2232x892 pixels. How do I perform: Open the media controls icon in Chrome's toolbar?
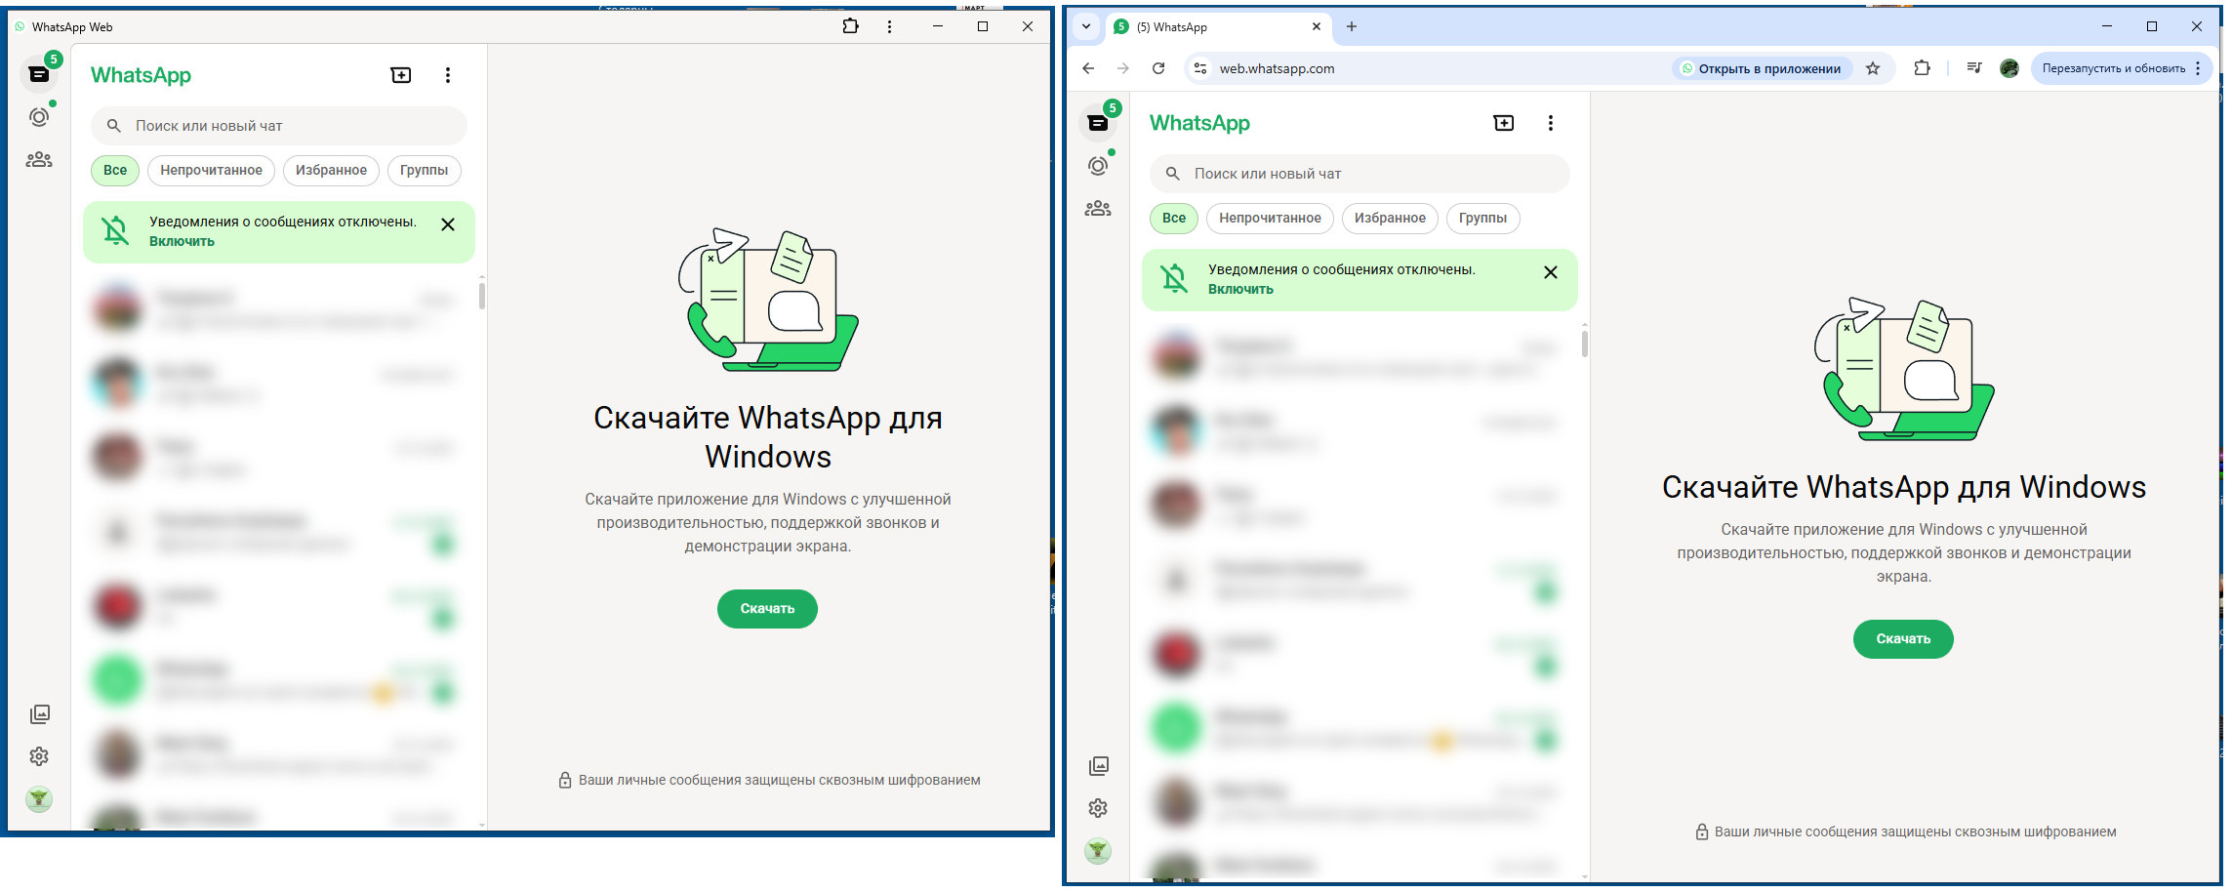[1974, 68]
